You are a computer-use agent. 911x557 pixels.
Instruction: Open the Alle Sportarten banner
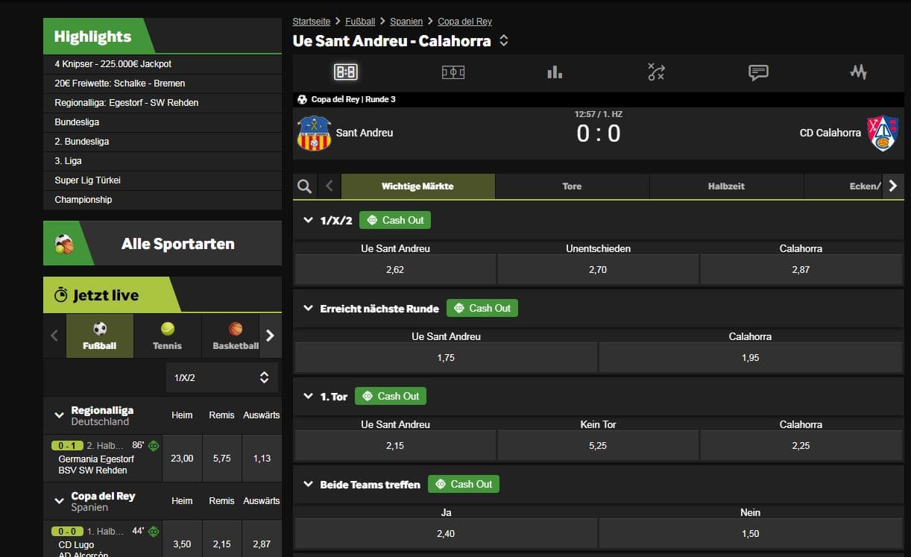[x=163, y=244]
